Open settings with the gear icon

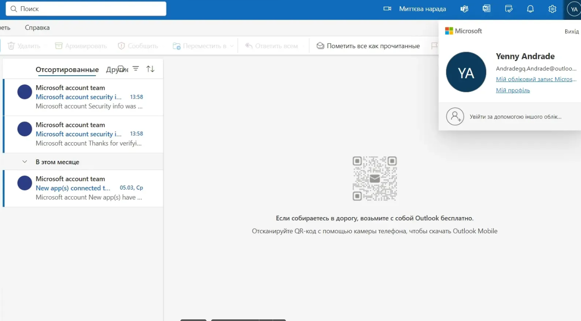(x=552, y=9)
